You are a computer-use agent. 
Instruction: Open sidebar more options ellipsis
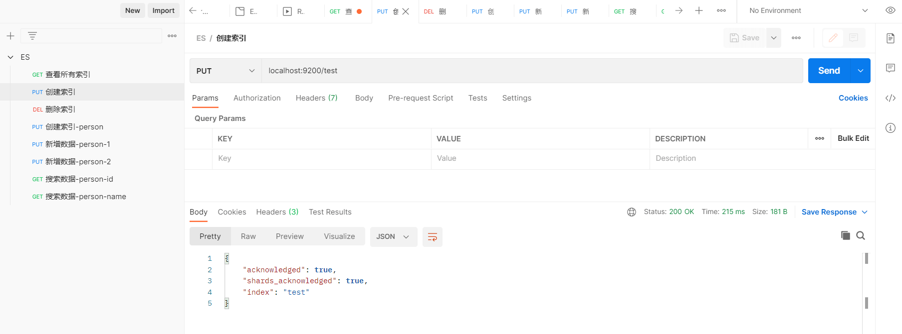click(172, 36)
